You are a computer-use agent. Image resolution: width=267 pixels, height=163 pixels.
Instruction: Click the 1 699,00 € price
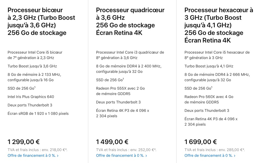tap(201, 142)
